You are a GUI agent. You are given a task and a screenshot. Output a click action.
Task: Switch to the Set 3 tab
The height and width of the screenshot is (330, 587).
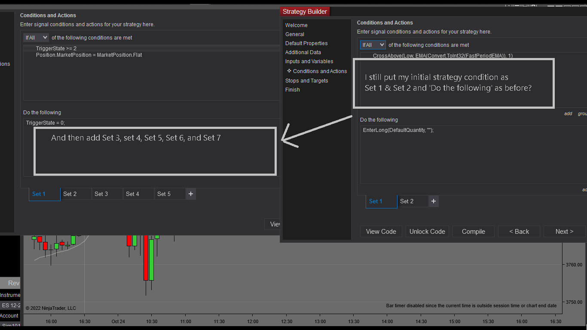[x=107, y=194]
